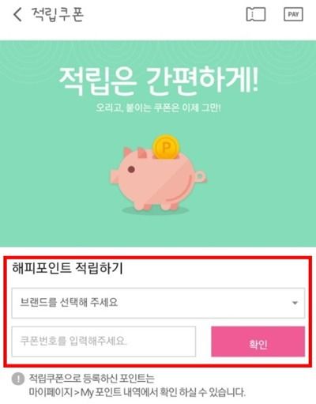Go back using the left arrow icon
The width and height of the screenshot is (316, 404).
click(x=17, y=14)
